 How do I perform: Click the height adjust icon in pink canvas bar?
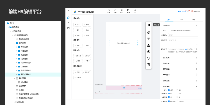click(x=124, y=88)
